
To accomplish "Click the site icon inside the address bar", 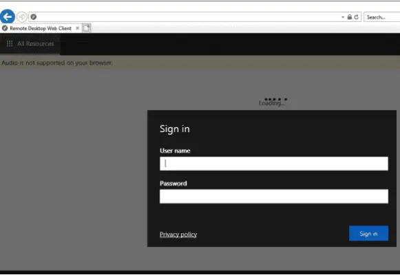I will click(x=34, y=17).
